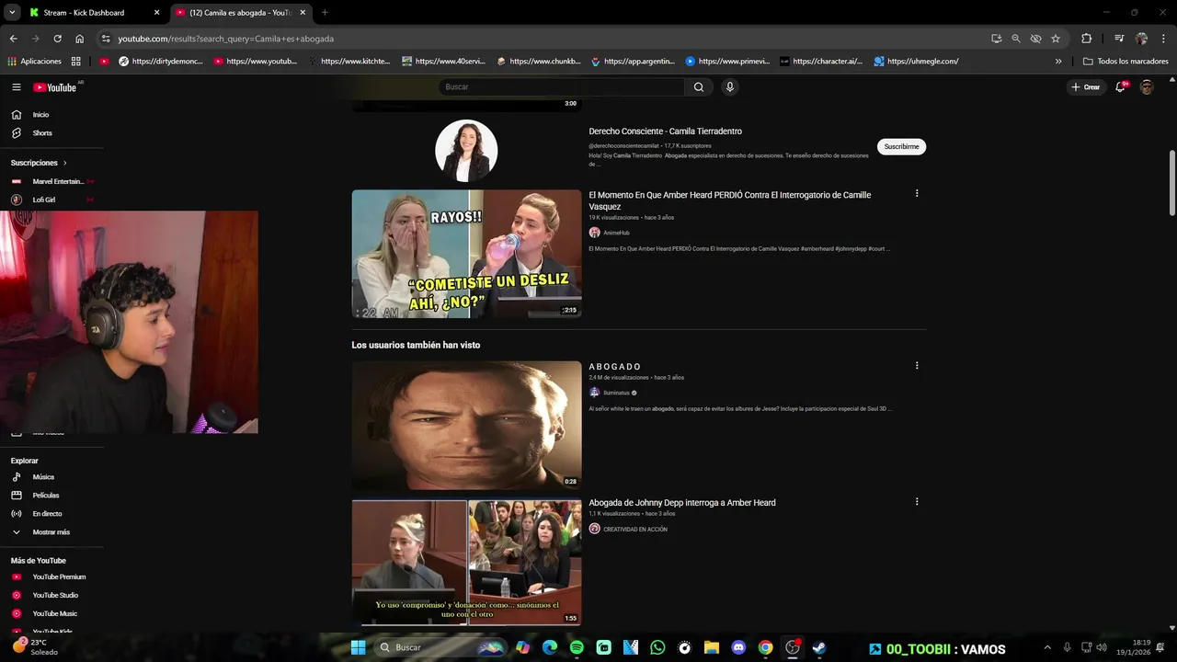The height and width of the screenshot is (662, 1177).
Task: Open File Explorer from the taskbar
Action: (711, 647)
